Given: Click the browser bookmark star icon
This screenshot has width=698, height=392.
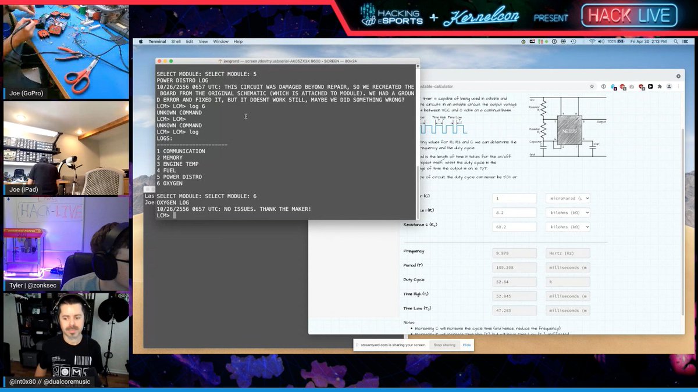Looking at the screenshot, I should 592,87.
